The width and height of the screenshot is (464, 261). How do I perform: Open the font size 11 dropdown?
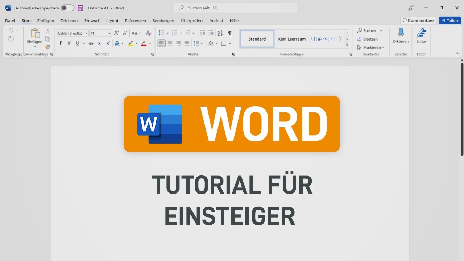109,33
